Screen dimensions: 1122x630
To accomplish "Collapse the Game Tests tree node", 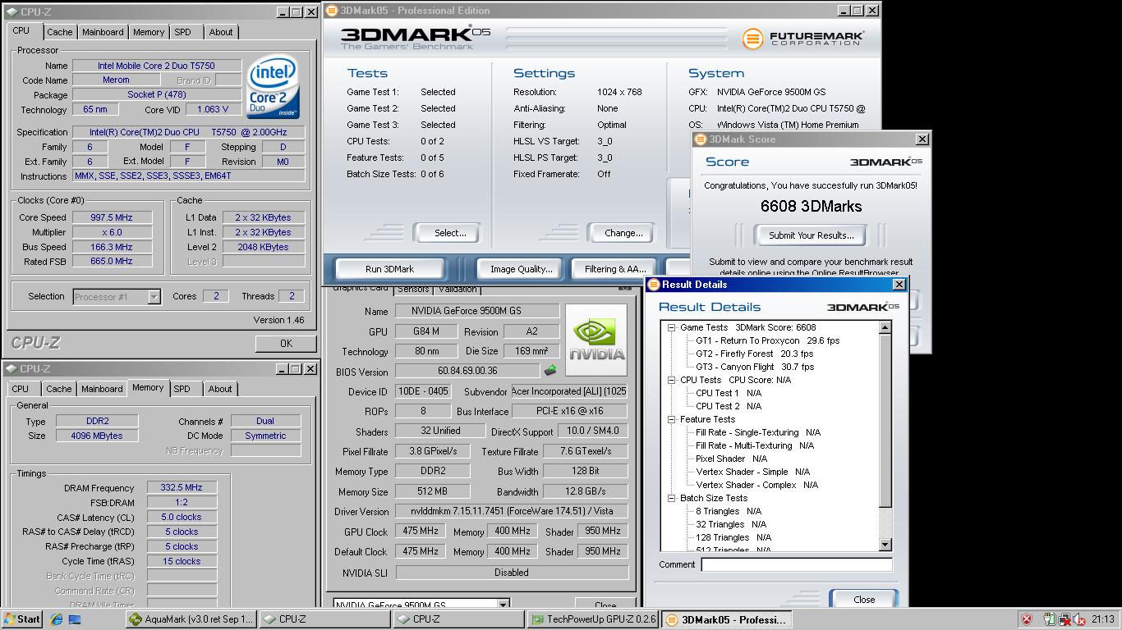I will (x=671, y=327).
